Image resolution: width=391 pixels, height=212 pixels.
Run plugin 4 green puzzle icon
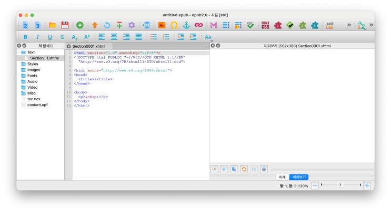303,25
